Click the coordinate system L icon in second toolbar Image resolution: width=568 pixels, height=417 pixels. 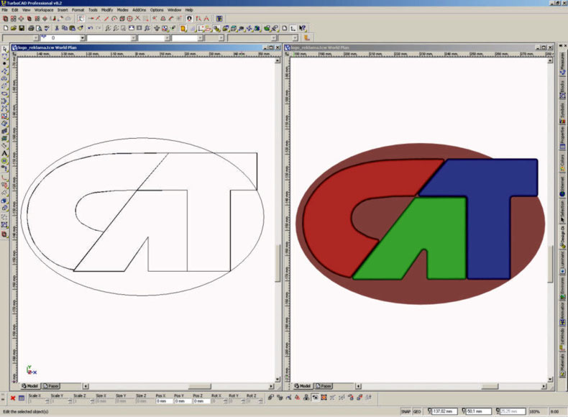(293, 28)
